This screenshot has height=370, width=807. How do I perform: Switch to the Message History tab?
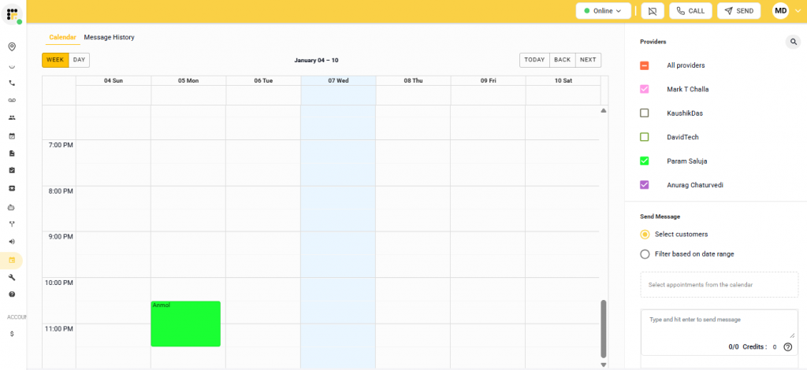pyautogui.click(x=109, y=38)
